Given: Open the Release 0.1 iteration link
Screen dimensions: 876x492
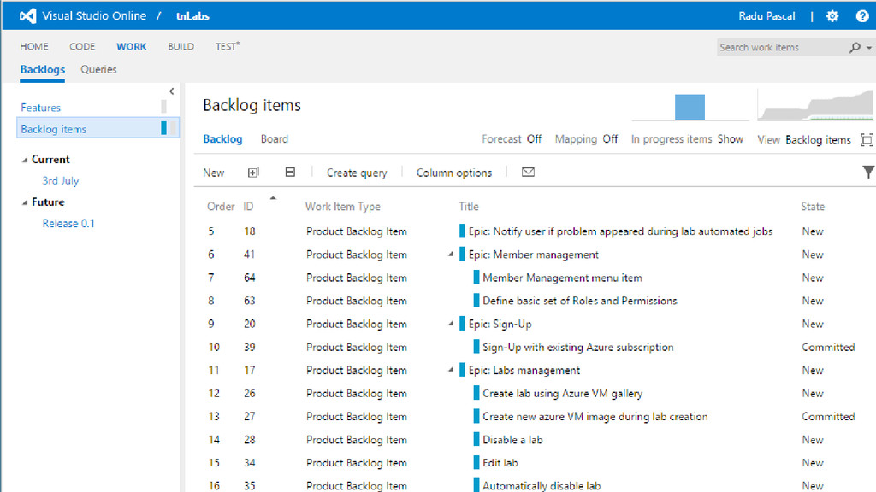Looking at the screenshot, I should click(x=68, y=223).
